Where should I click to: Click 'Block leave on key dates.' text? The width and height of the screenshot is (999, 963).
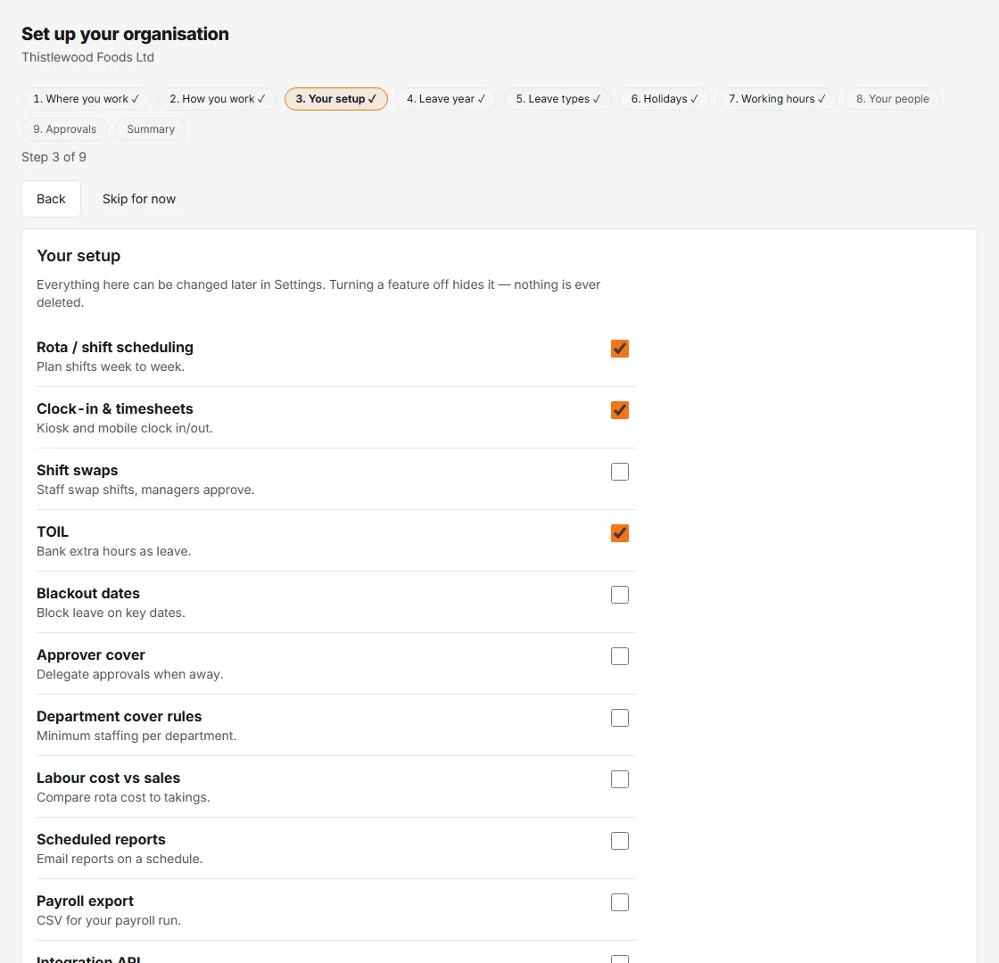pos(111,613)
